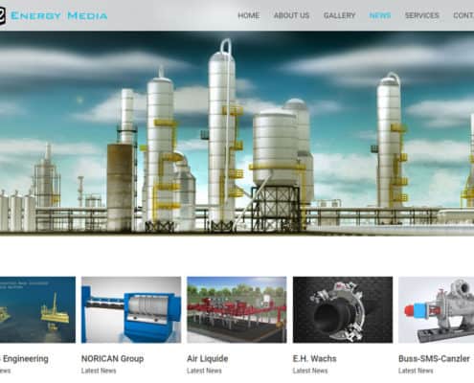
Task: Open the ABOUT US menu item
Action: (x=291, y=15)
